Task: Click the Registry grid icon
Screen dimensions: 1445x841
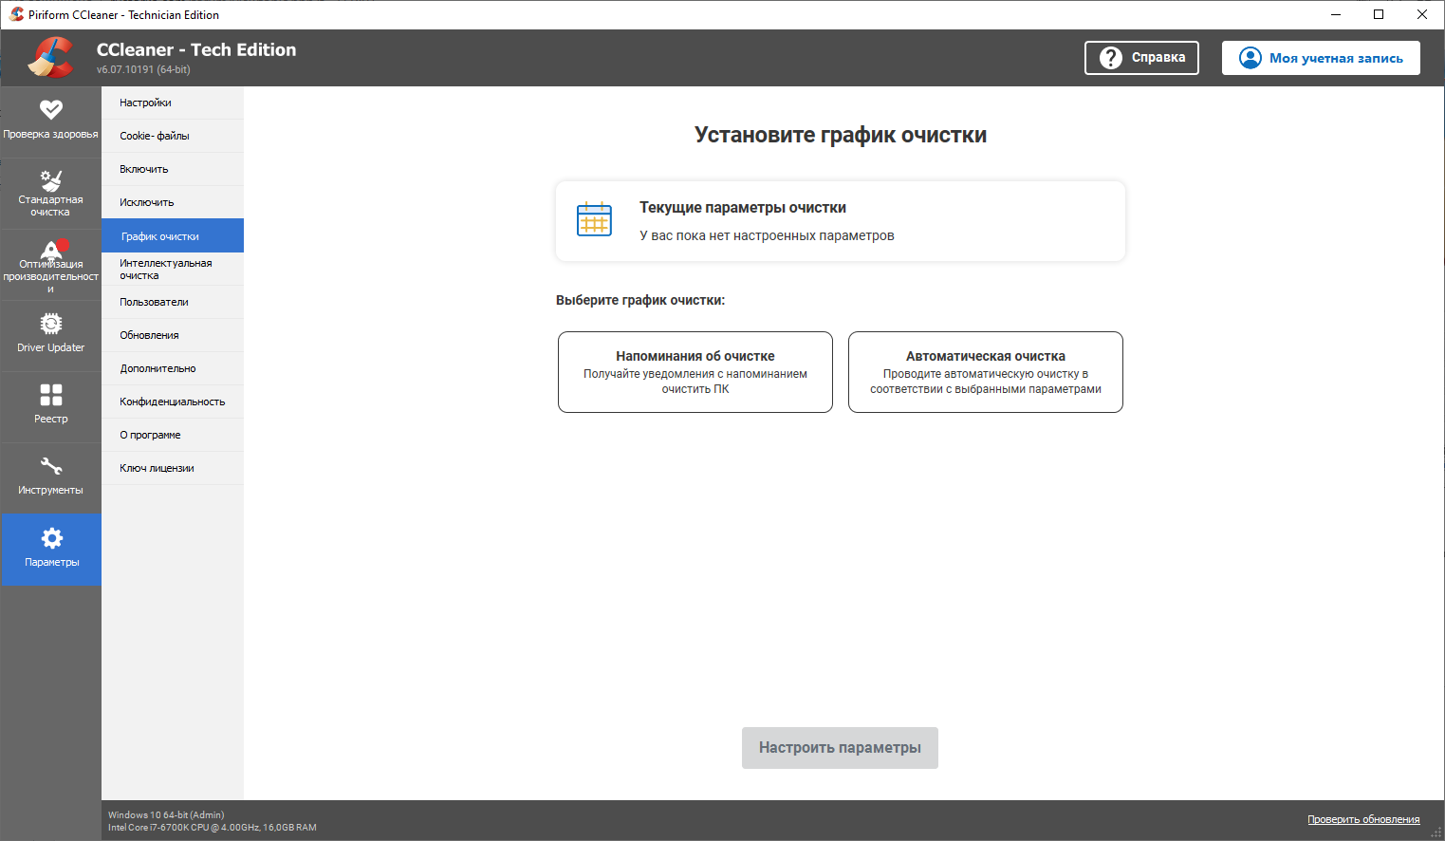Action: click(x=51, y=395)
